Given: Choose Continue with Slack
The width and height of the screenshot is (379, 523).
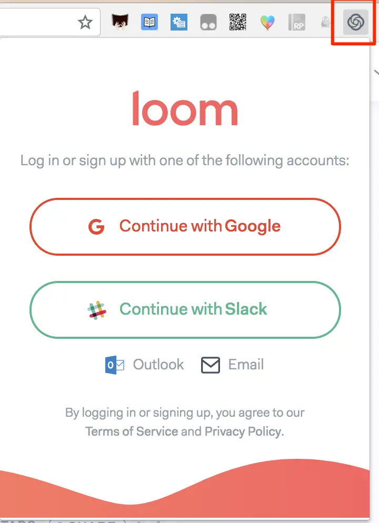Looking at the screenshot, I should (185, 310).
